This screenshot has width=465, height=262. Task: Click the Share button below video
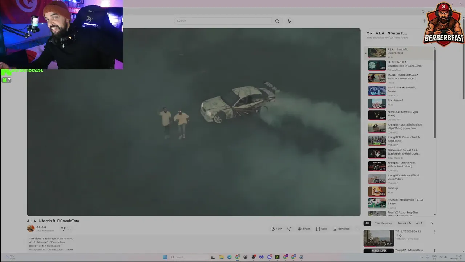pyautogui.click(x=304, y=229)
